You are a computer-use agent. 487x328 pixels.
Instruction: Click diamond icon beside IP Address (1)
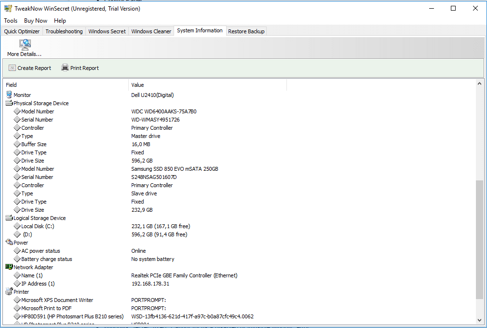point(17,284)
